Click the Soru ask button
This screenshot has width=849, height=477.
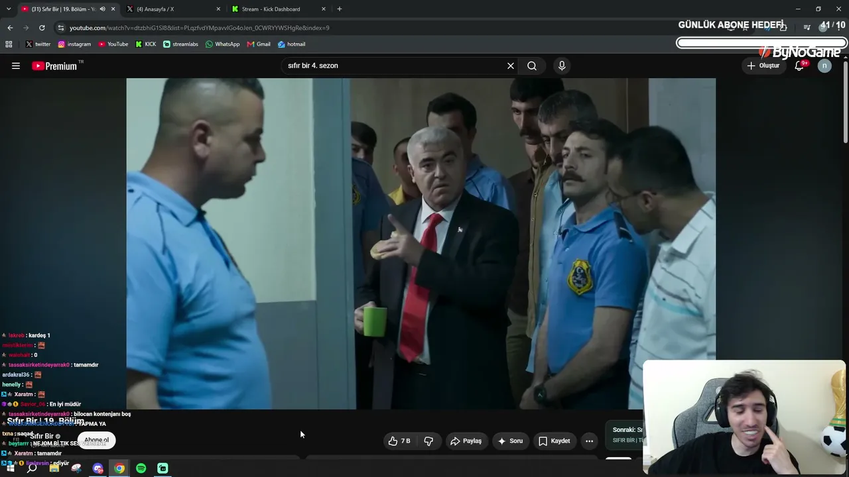coord(510,441)
